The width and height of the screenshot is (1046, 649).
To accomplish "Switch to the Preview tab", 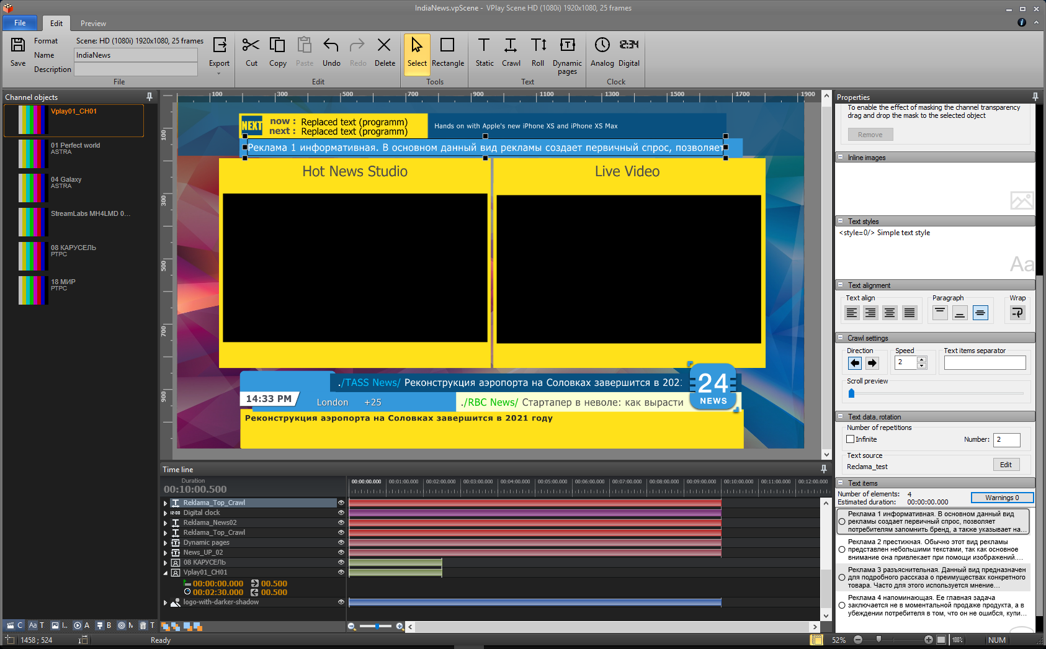I will (92, 23).
